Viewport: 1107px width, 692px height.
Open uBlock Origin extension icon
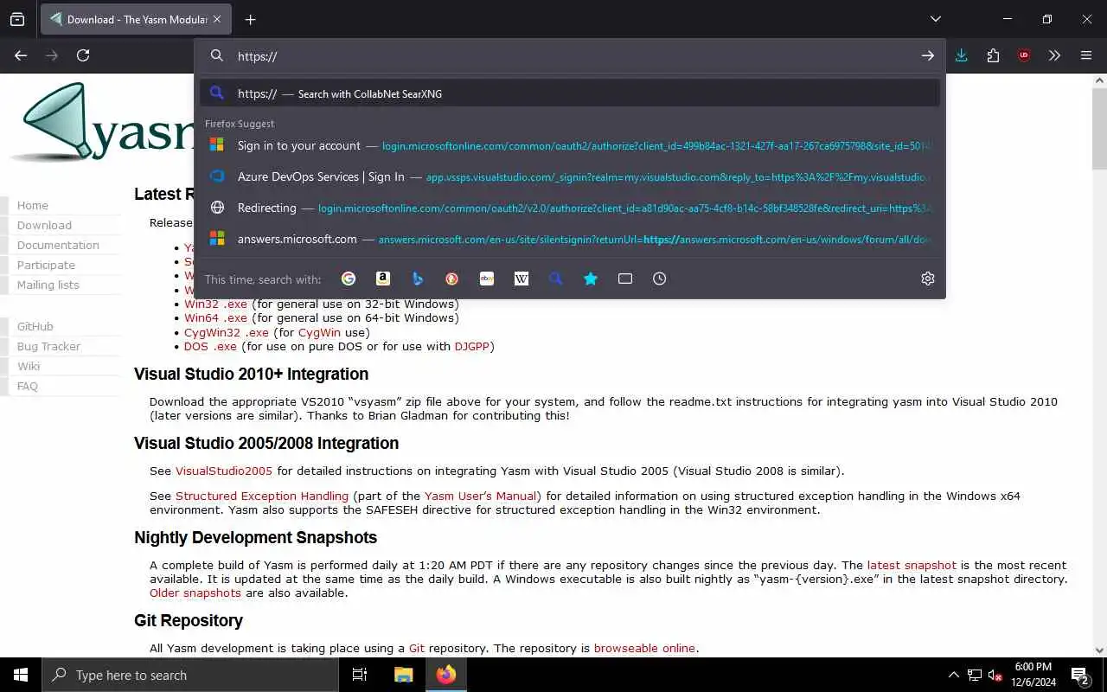(1024, 55)
